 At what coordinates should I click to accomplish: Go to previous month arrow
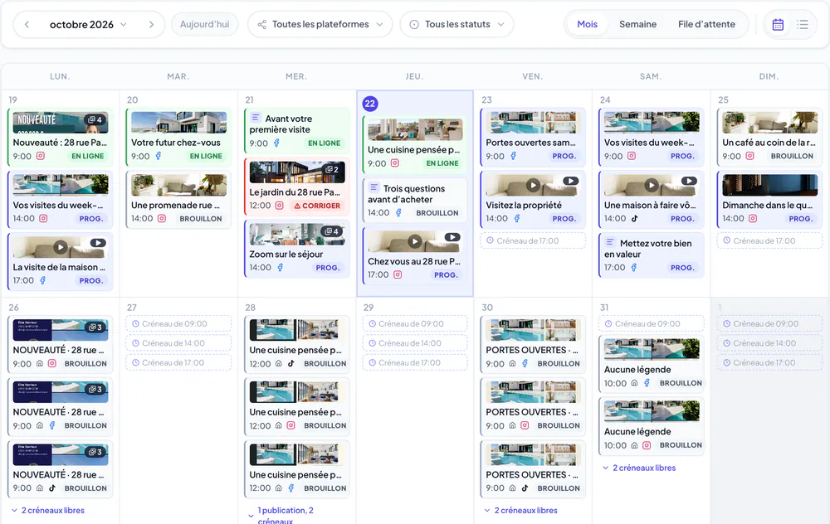pyautogui.click(x=27, y=24)
